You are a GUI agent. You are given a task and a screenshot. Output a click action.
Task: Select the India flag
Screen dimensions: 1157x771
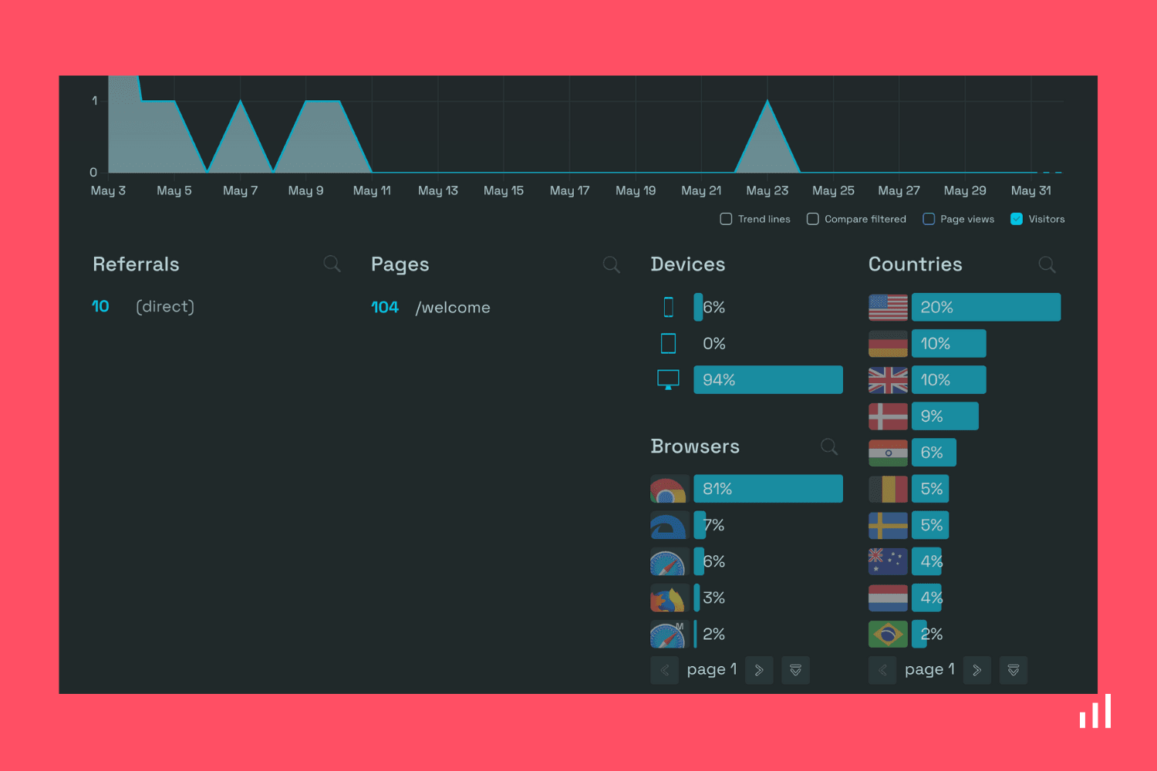coord(888,453)
